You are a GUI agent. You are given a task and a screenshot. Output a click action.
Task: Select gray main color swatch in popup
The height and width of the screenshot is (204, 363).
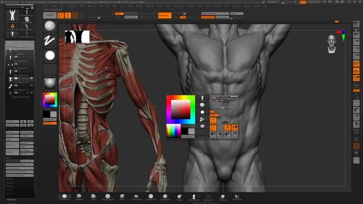coord(192,131)
